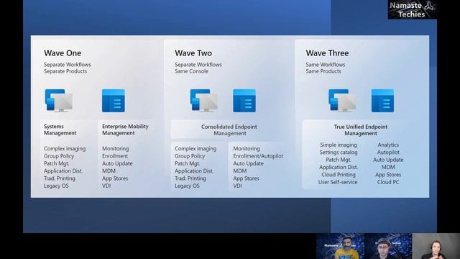Viewport: 460px width, 259px height.
Task: Click Cloud PC in Wave Three
Action: coord(388,182)
